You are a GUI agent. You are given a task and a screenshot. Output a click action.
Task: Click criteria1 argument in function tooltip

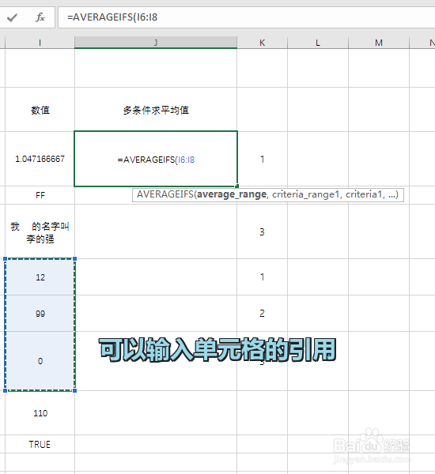(364, 194)
